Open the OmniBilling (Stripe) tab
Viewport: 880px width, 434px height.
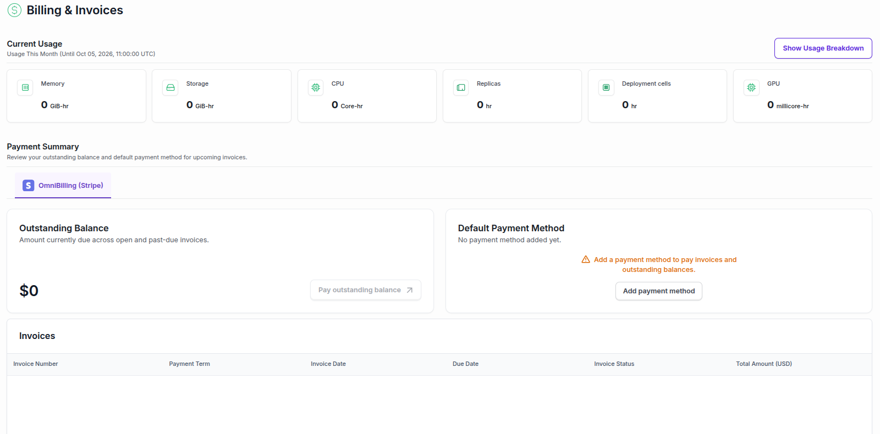63,186
